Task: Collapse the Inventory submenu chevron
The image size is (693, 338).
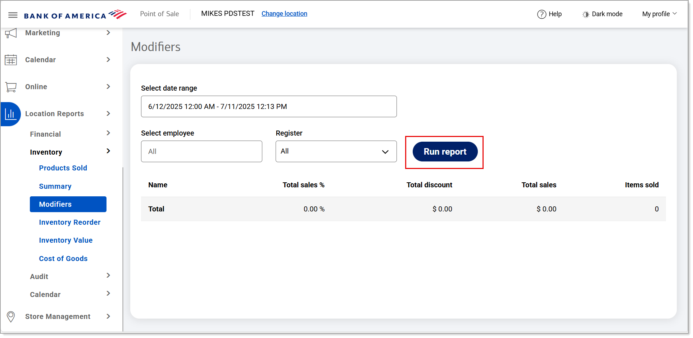Action: tap(108, 151)
